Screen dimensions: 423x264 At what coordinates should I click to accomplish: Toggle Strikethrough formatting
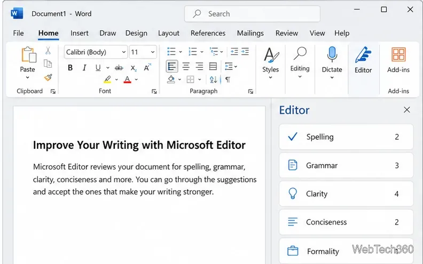click(119, 68)
